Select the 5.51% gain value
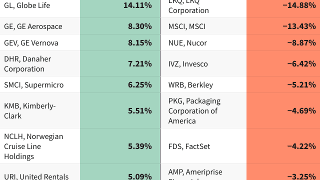This screenshot has width=320, height=180. tap(120, 111)
